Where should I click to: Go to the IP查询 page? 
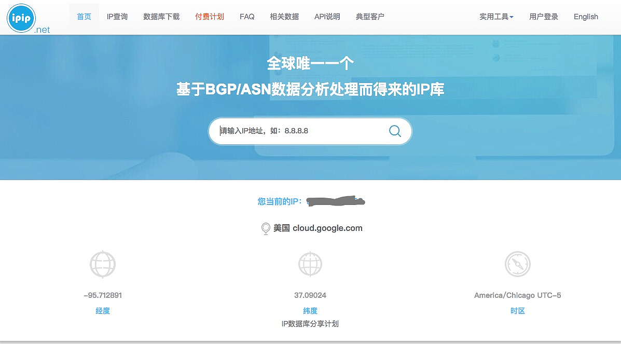click(x=117, y=17)
